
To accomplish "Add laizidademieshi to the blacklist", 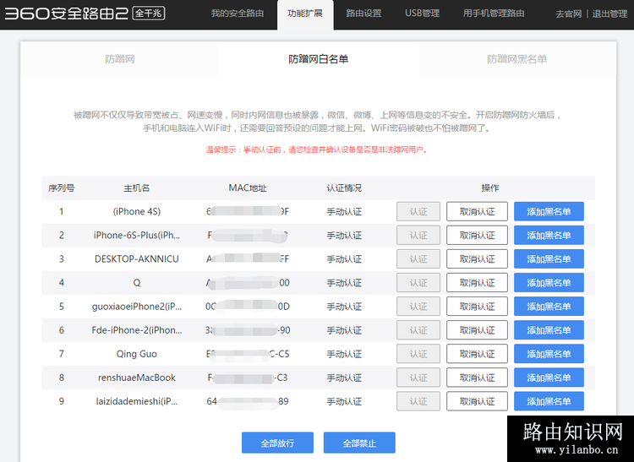I will [x=549, y=401].
